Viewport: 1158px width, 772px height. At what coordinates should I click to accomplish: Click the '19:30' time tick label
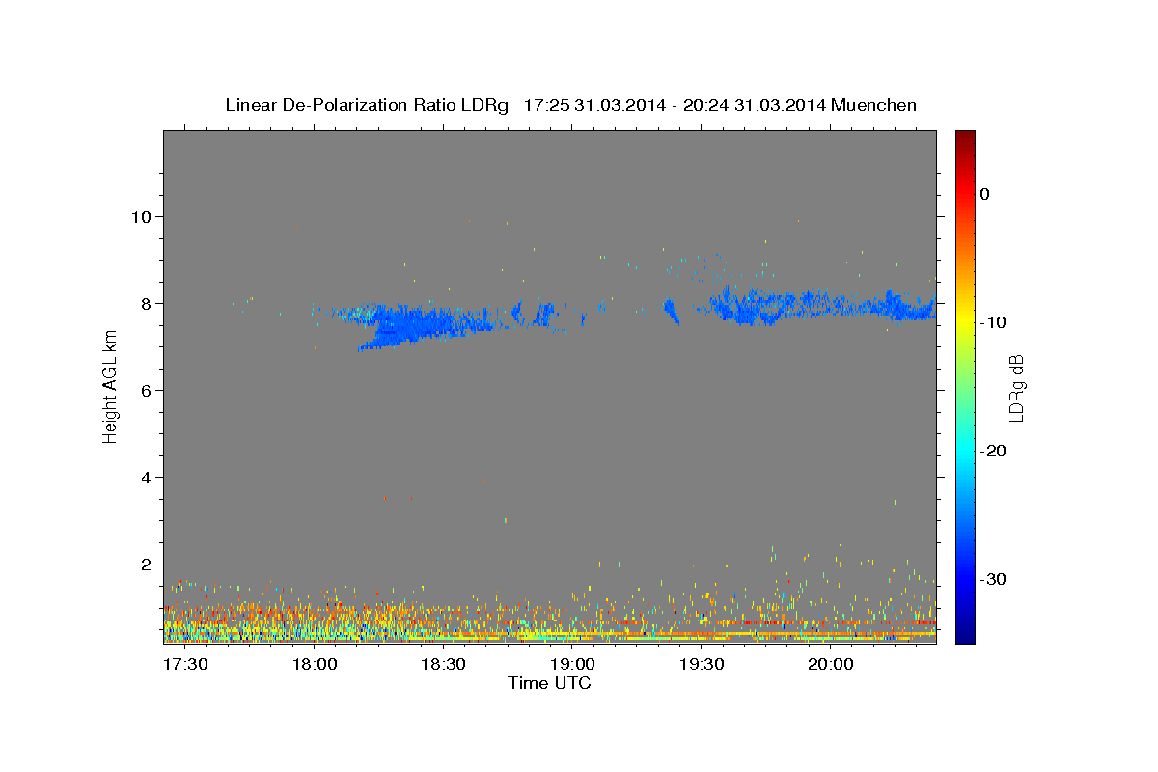[x=701, y=664]
